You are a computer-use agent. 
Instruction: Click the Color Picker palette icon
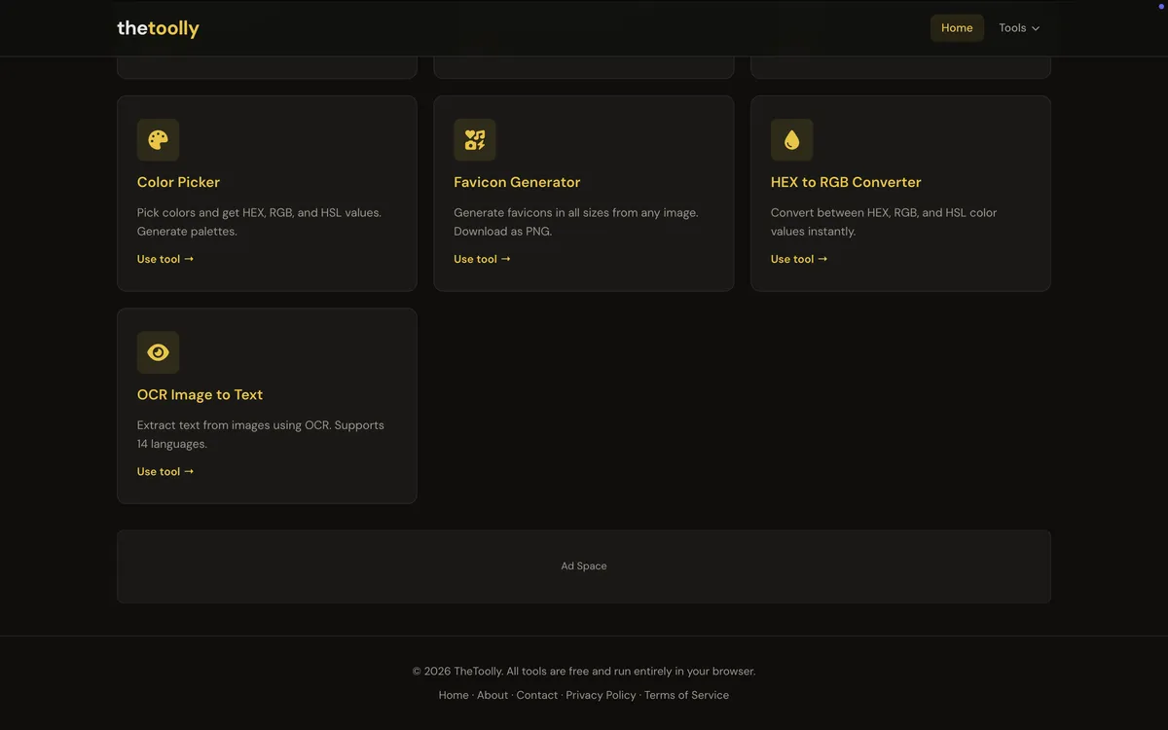pos(158,139)
